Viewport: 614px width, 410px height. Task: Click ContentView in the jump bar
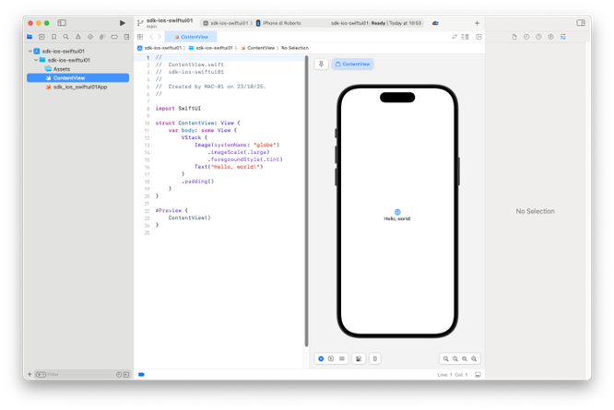tap(257, 48)
